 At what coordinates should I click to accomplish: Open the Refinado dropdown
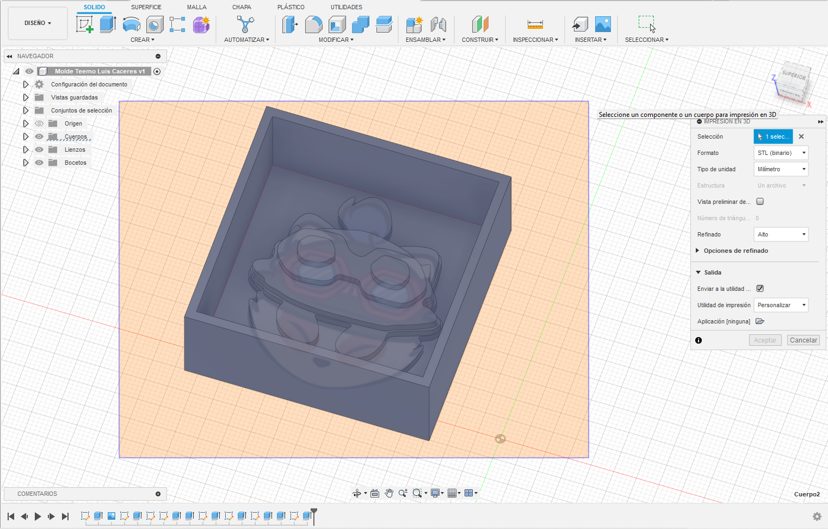click(x=781, y=234)
